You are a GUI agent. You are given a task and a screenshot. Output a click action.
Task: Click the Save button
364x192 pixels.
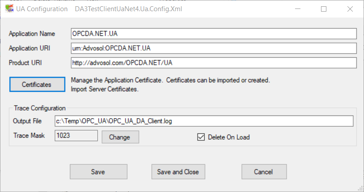(x=98, y=172)
